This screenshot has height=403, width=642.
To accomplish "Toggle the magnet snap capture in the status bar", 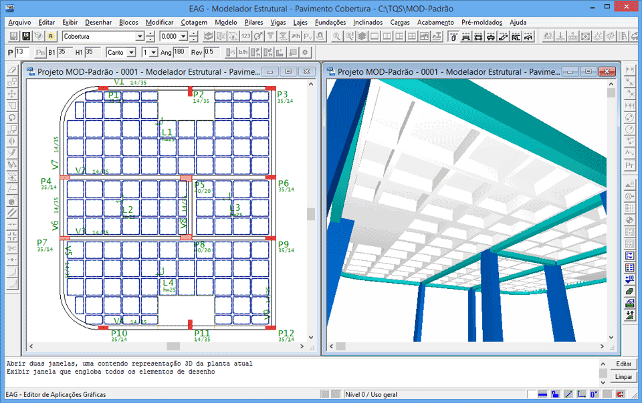I will (x=620, y=393).
